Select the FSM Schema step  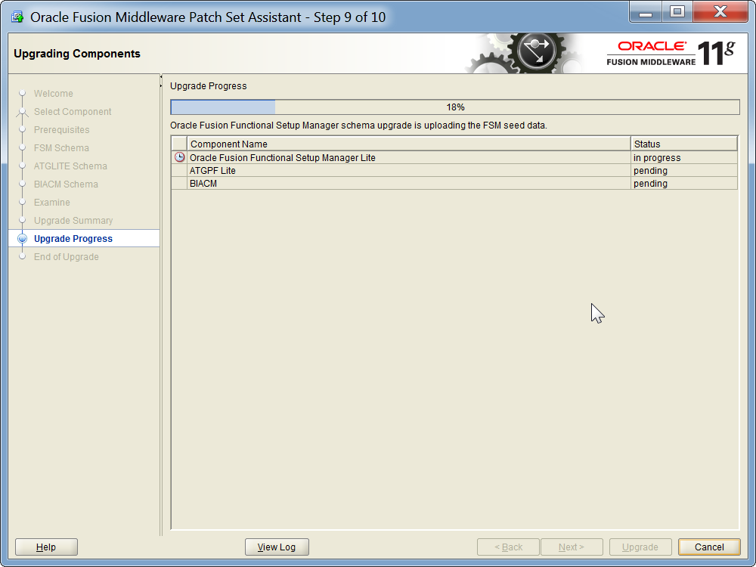coord(61,148)
